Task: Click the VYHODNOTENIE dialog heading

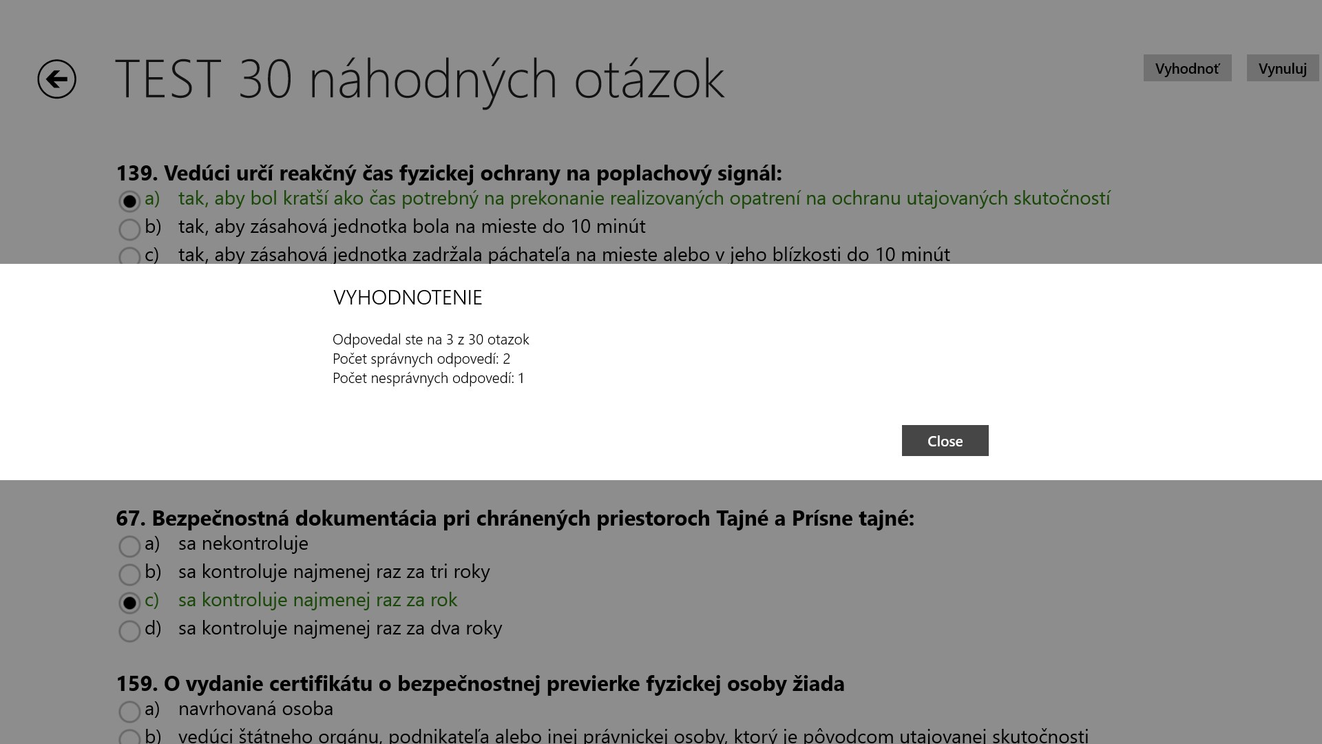Action: 408,298
